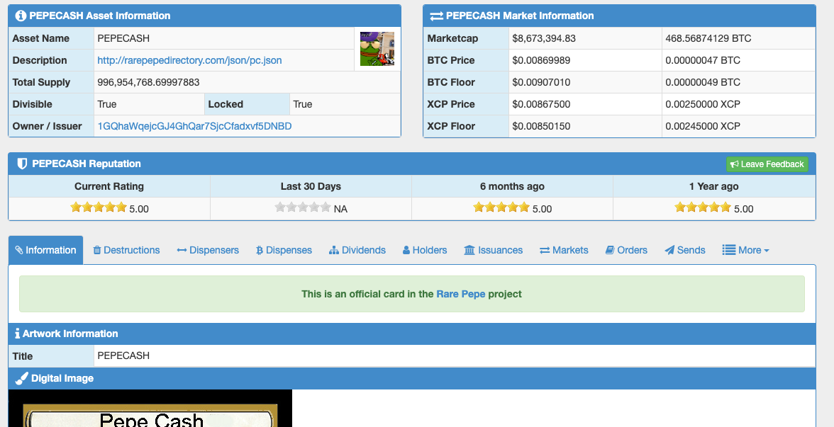Click the Divisible value True
Viewport: 834px width, 427px height.
107,104
